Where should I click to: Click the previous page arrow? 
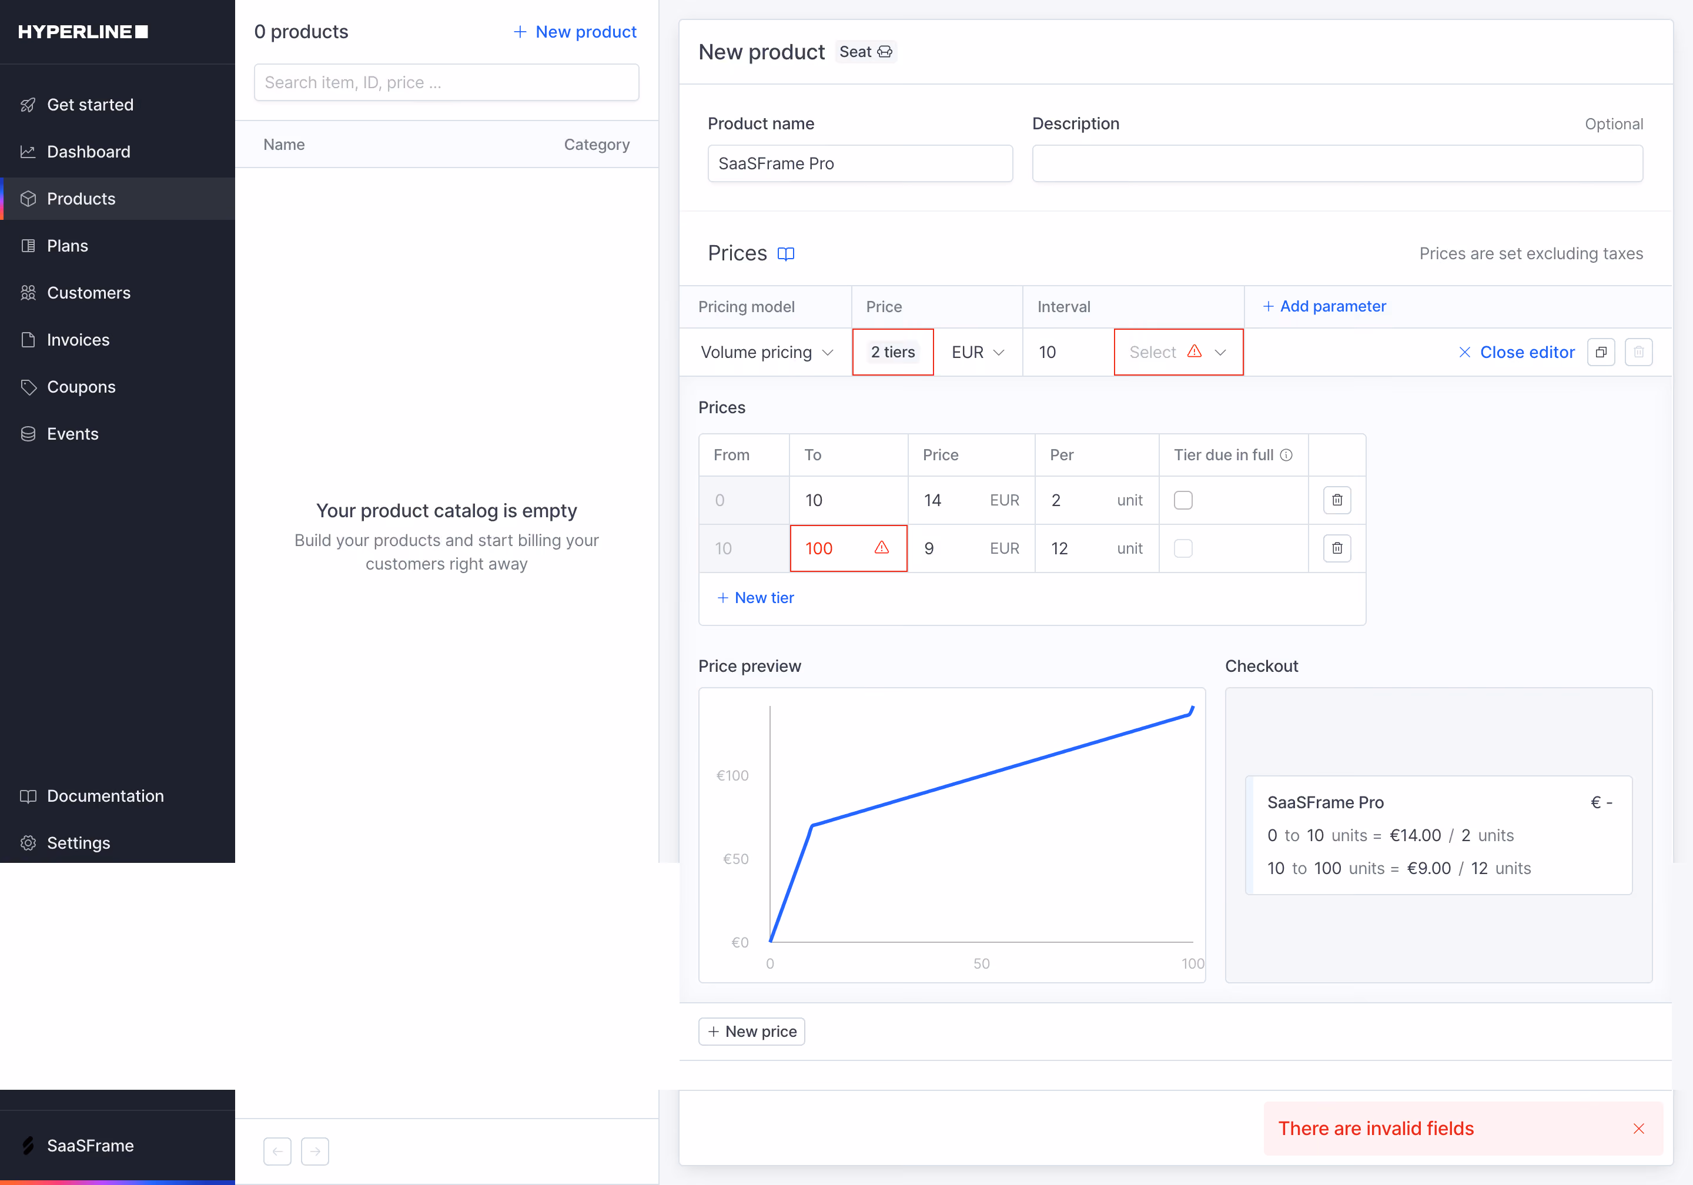pyautogui.click(x=277, y=1151)
